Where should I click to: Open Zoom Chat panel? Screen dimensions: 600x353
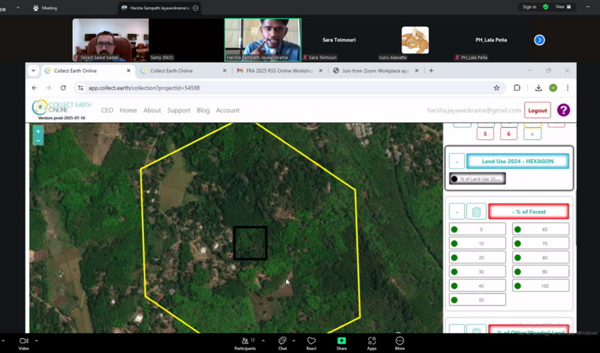(x=282, y=342)
